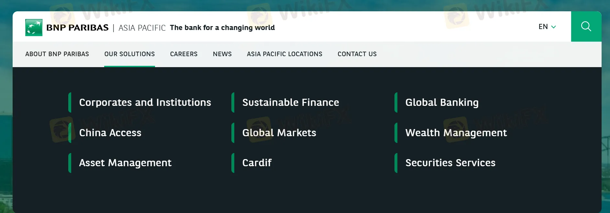Open the Wealth Management link

(x=456, y=133)
